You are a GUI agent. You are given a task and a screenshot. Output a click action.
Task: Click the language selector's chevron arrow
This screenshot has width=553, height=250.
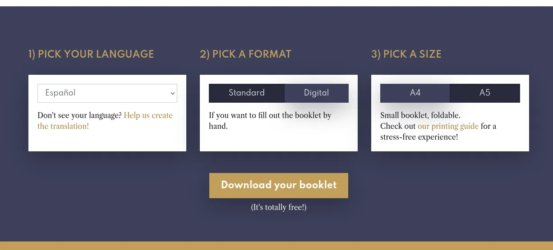pyautogui.click(x=172, y=93)
